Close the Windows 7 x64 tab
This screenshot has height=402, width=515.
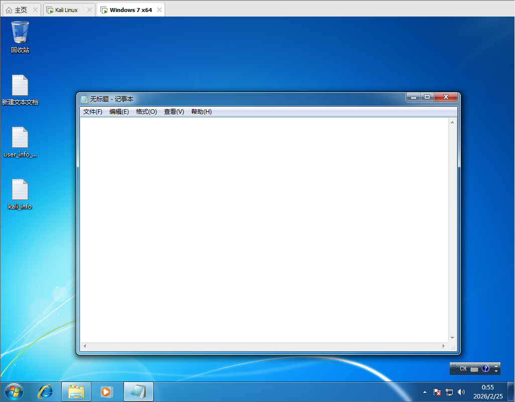pyautogui.click(x=159, y=10)
